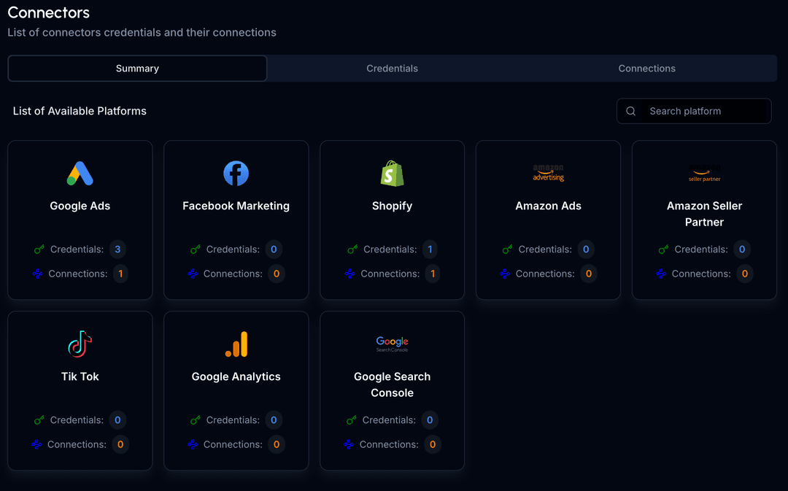
Task: Select the Amazon Seller Partner card title
Action: [705, 214]
